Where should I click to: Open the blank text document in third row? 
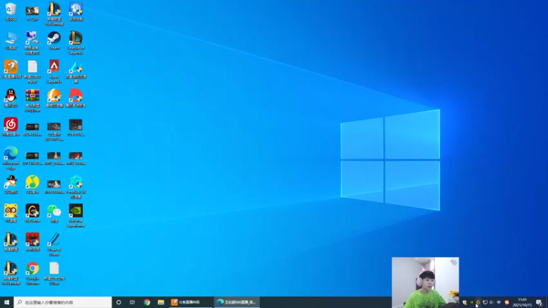(x=32, y=71)
